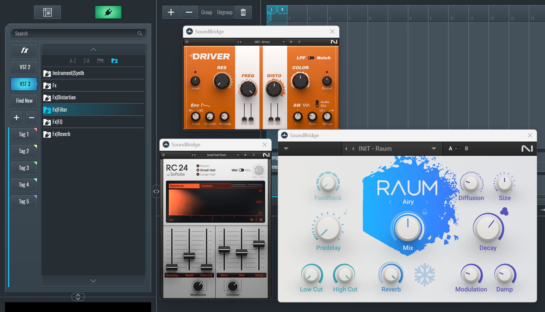Click the L locator marker on timeline
The height and width of the screenshot is (312, 545).
pyautogui.click(x=272, y=10)
